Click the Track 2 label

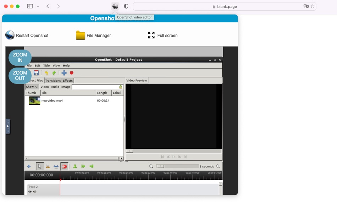[x=33, y=187]
